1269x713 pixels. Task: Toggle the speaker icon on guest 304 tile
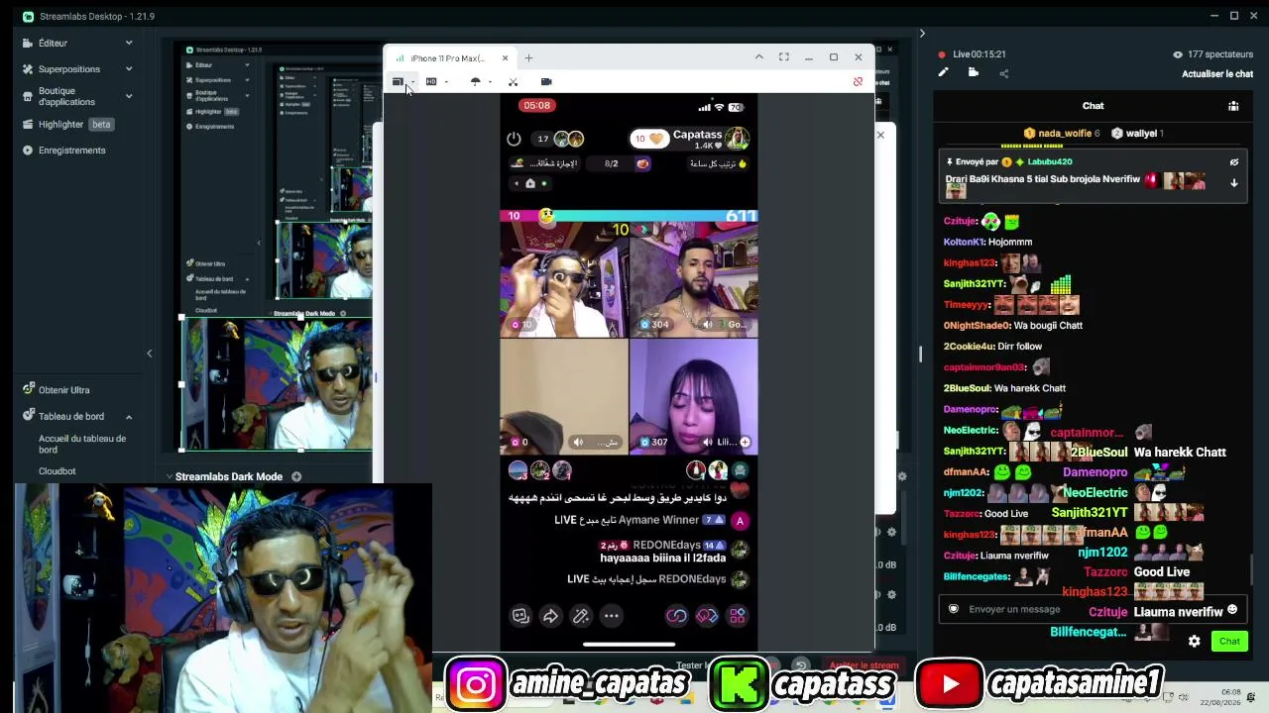click(707, 325)
